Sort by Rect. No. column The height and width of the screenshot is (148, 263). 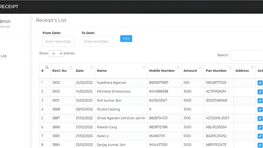[x=62, y=71]
